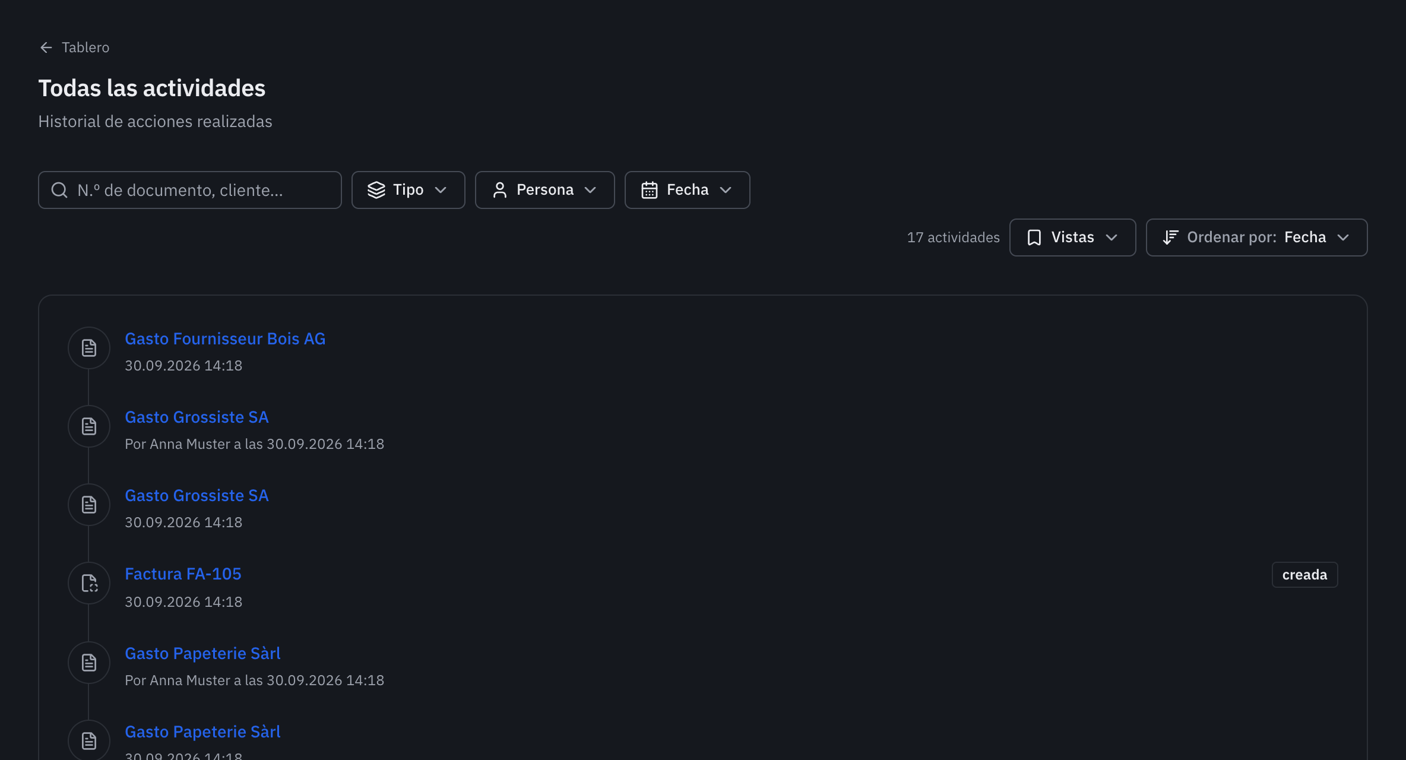Click the creada status badge
Image resolution: width=1406 pixels, height=760 pixels.
click(x=1304, y=575)
